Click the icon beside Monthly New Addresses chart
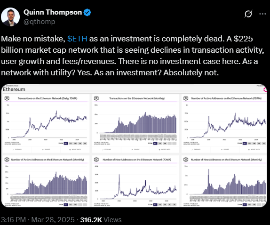The height and width of the screenshot is (225, 270). [x=186, y=160]
